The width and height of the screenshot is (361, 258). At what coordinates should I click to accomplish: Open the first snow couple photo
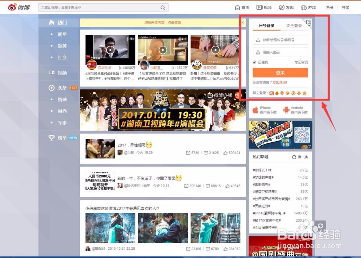pyautogui.click(x=110, y=228)
